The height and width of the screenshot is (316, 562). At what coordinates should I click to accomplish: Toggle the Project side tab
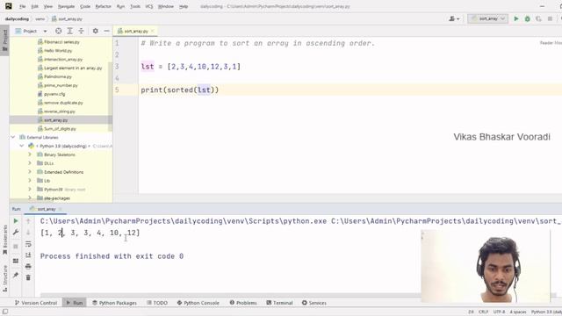pyautogui.click(x=4, y=40)
